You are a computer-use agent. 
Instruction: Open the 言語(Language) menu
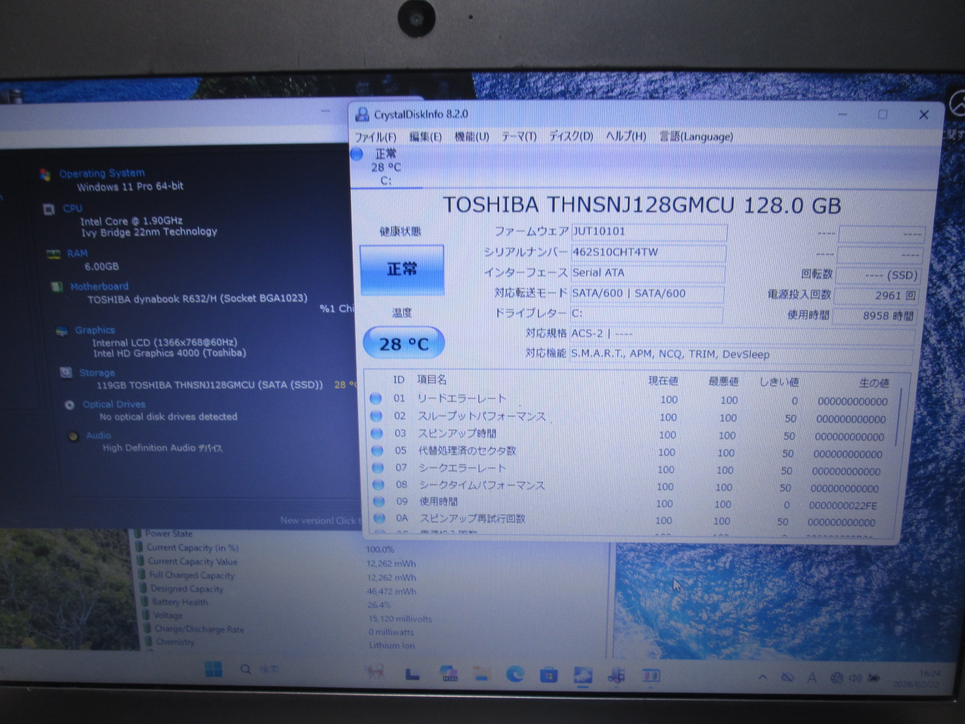point(696,137)
